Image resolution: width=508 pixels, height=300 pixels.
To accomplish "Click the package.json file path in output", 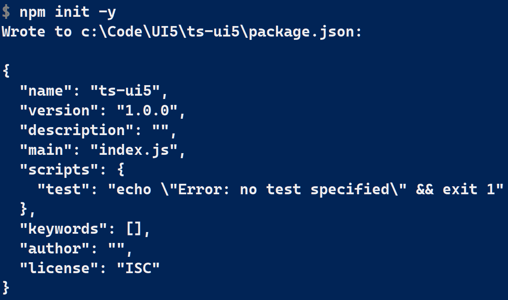I will [x=217, y=31].
